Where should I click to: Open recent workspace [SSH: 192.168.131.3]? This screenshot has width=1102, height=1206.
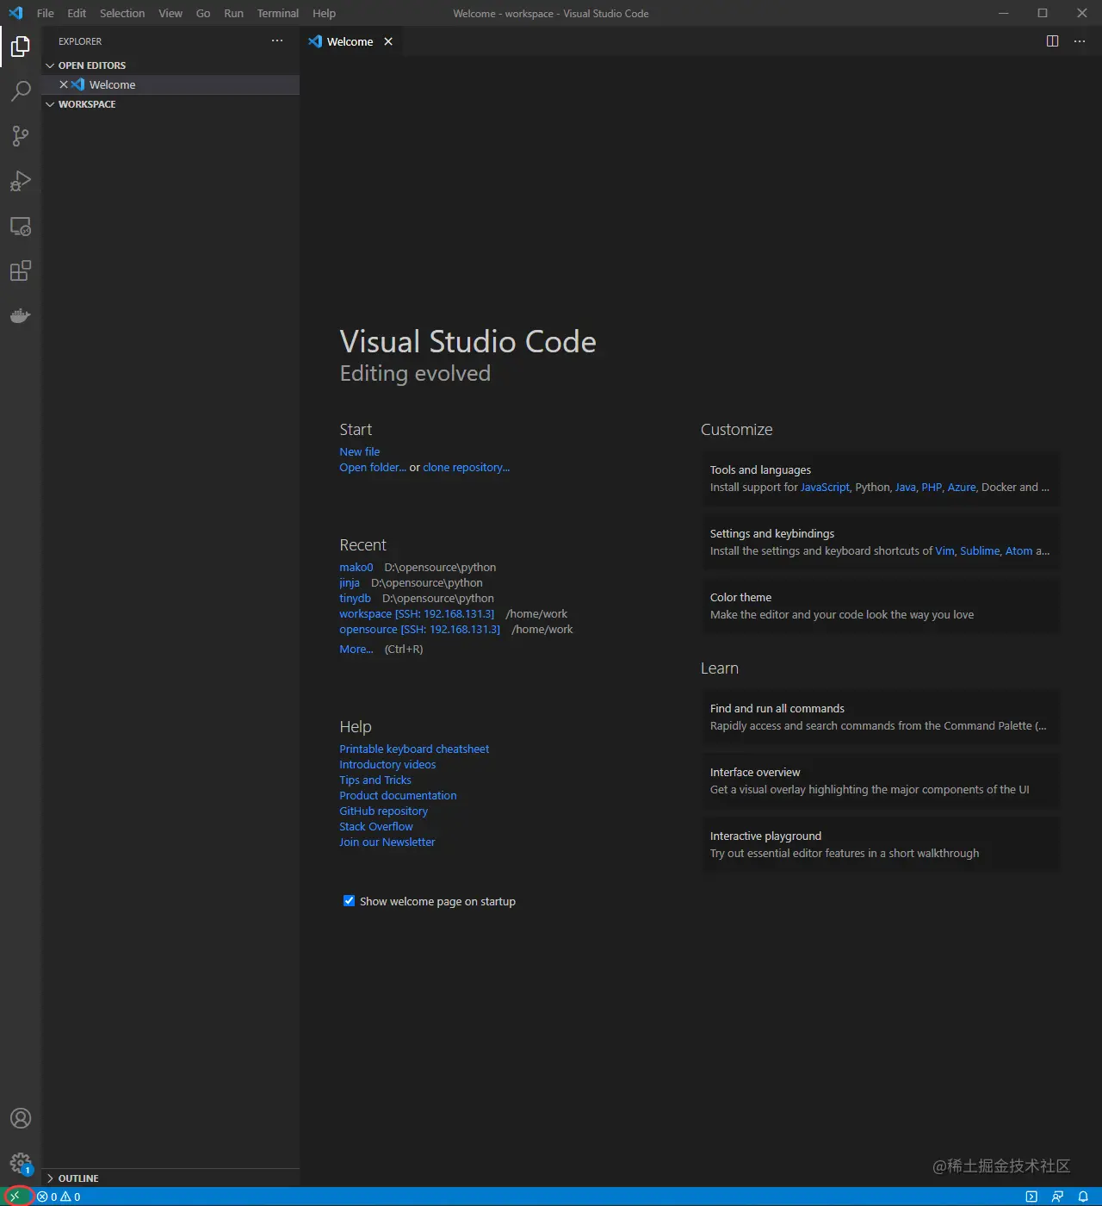tap(417, 613)
